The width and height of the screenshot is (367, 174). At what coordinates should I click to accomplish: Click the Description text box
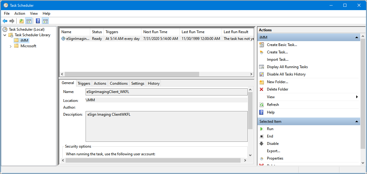[166, 126]
